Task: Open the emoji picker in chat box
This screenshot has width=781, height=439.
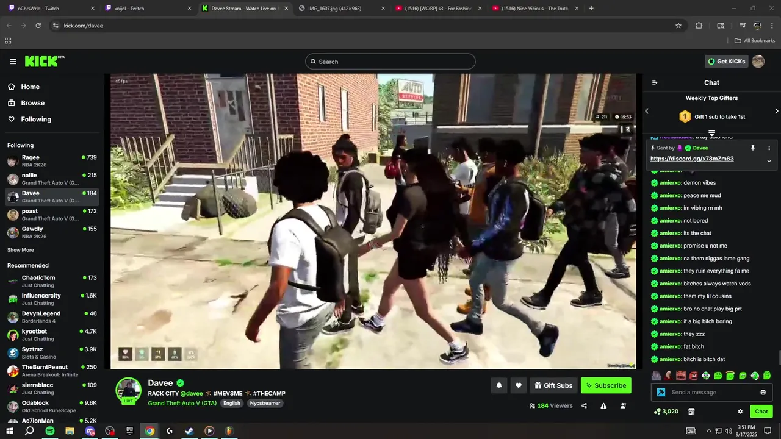Action: (x=763, y=392)
